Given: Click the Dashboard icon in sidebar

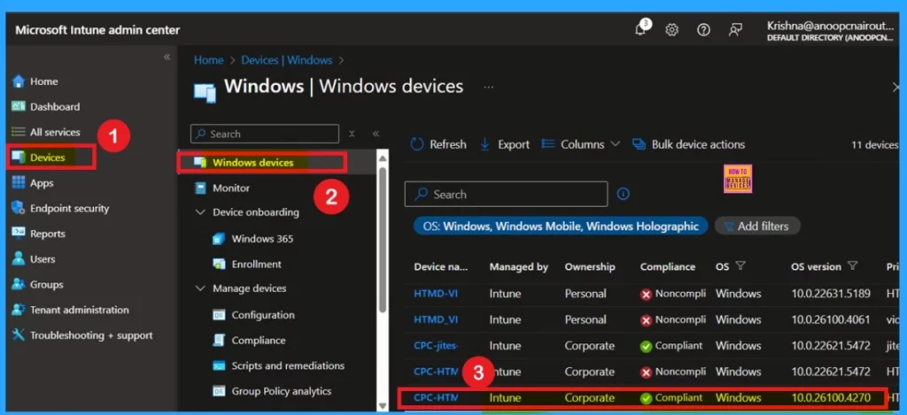Looking at the screenshot, I should tap(19, 106).
